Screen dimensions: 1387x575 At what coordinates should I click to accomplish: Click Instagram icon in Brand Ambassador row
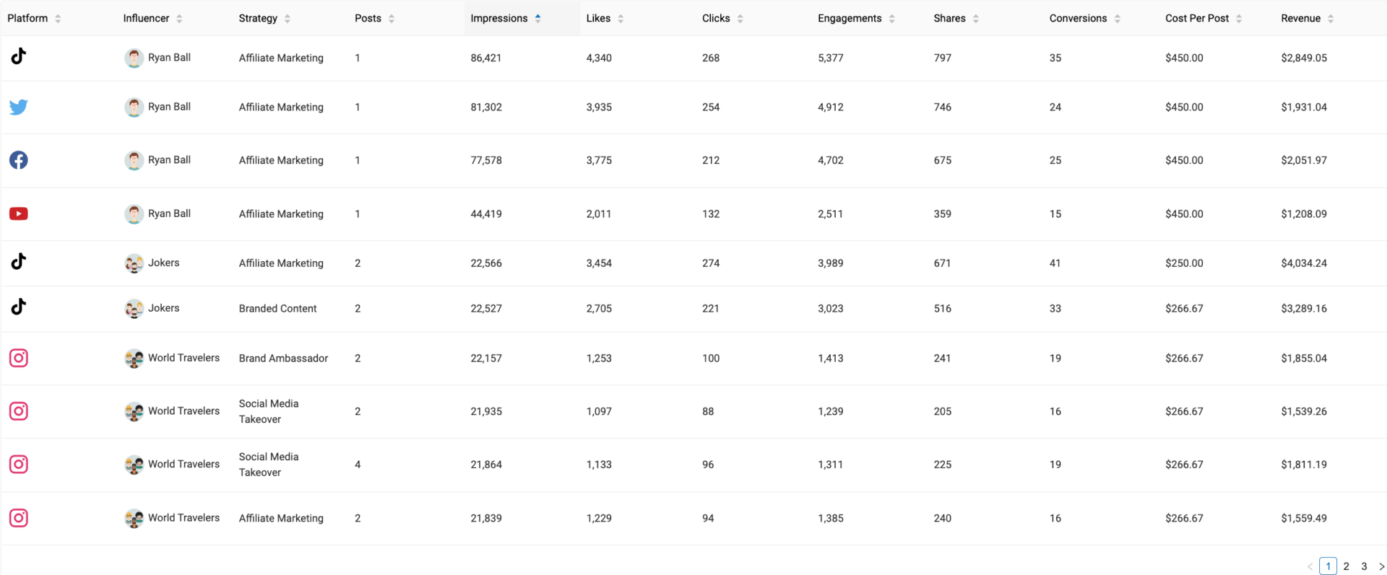pyautogui.click(x=19, y=358)
